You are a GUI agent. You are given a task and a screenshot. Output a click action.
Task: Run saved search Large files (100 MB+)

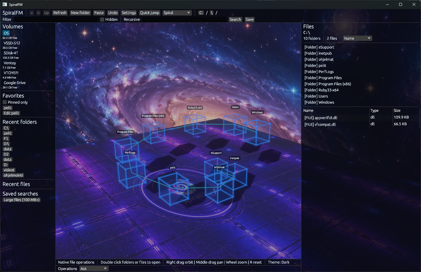point(22,200)
